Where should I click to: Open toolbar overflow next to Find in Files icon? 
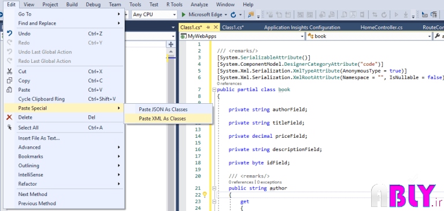click(258, 16)
